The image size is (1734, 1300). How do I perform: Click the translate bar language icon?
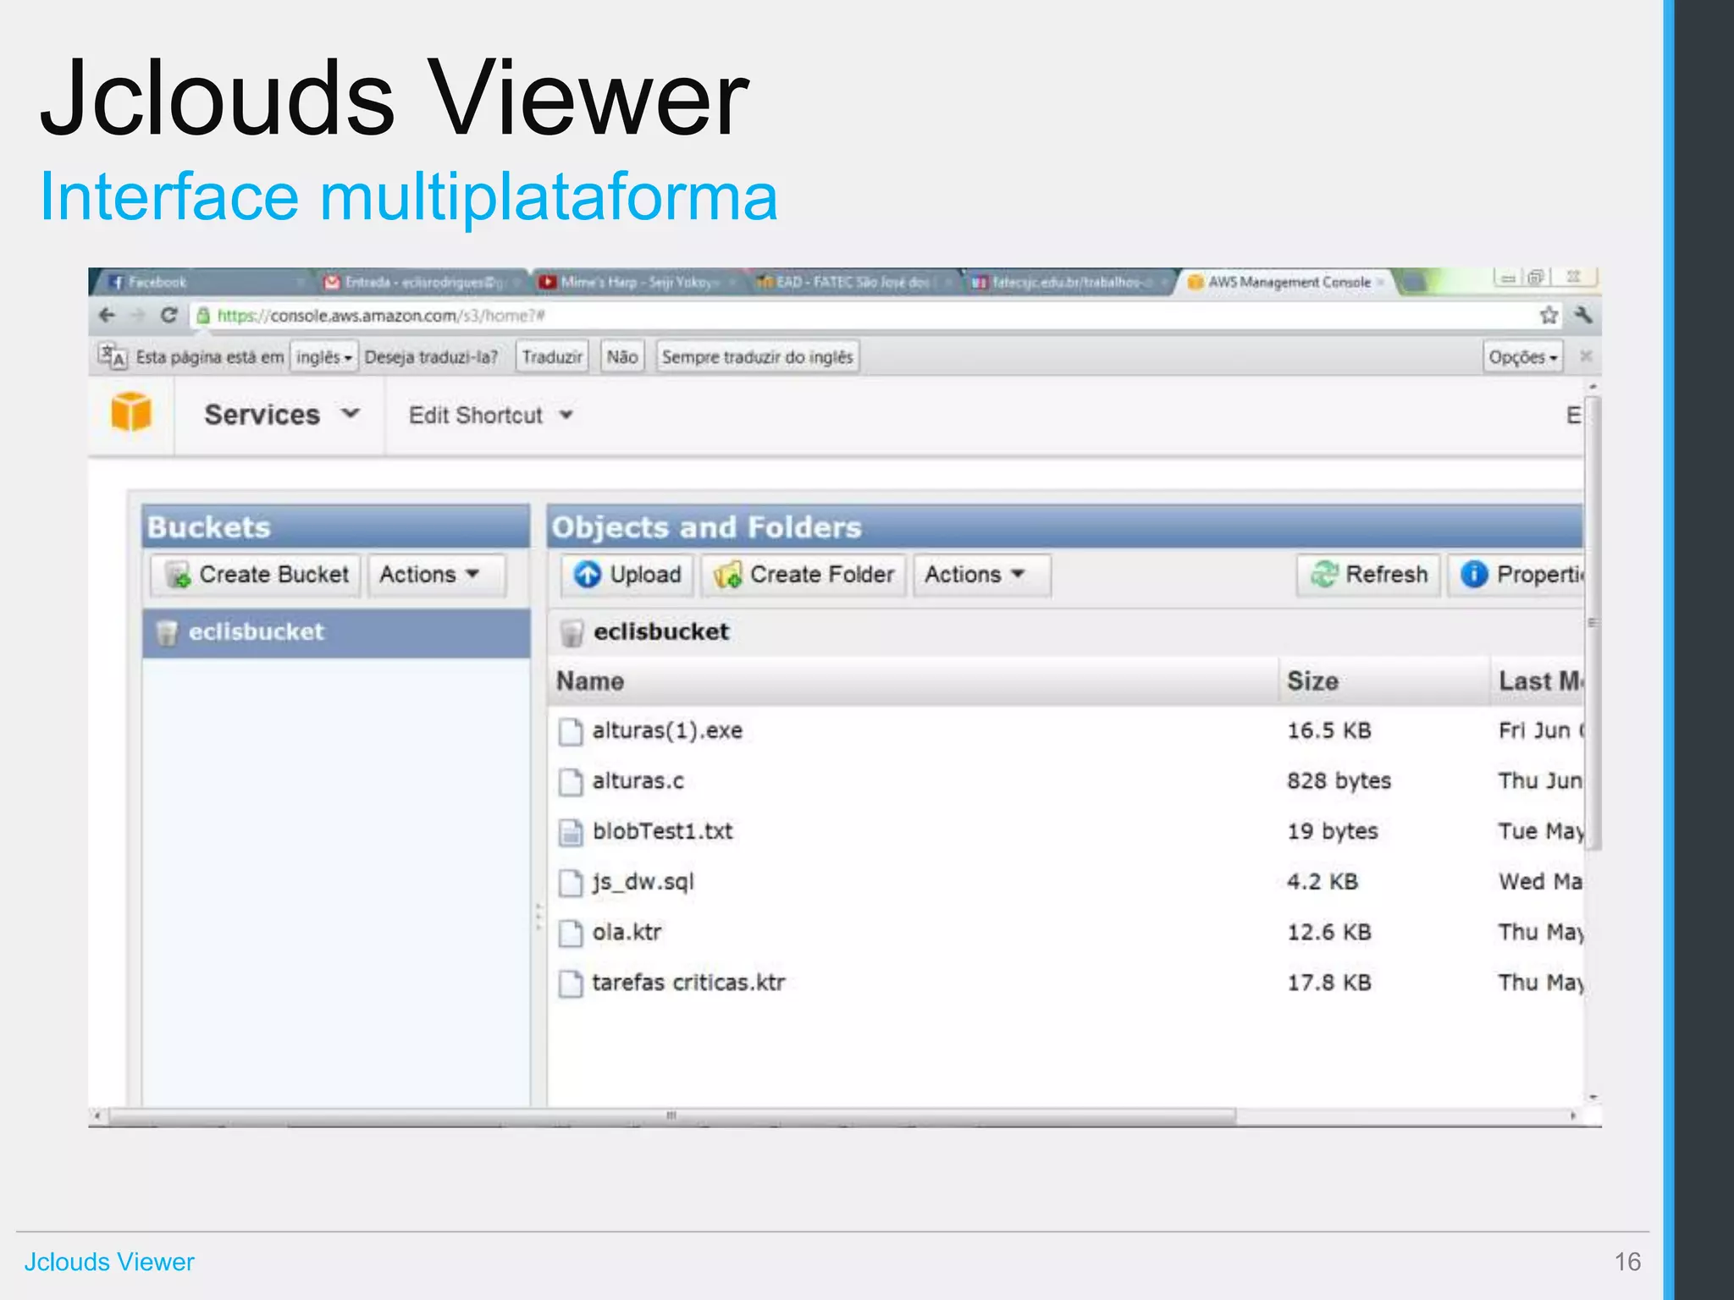click(112, 356)
